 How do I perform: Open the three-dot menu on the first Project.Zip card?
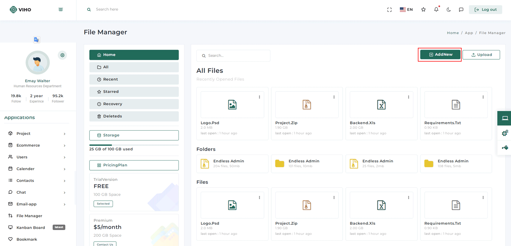point(334,97)
